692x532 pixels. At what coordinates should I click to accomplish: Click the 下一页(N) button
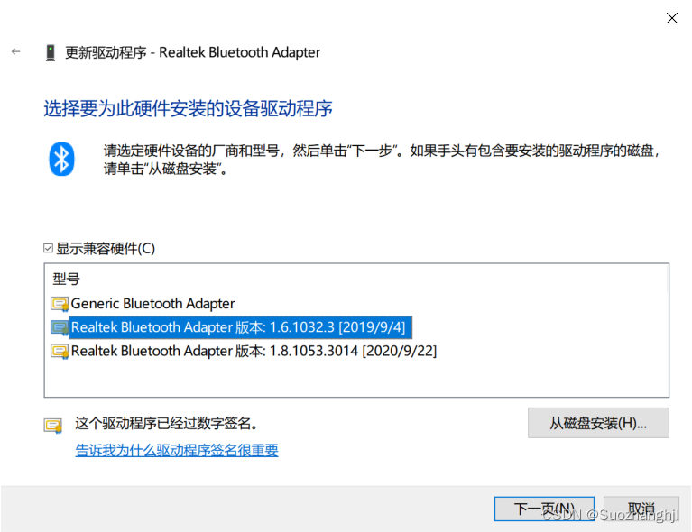click(544, 509)
